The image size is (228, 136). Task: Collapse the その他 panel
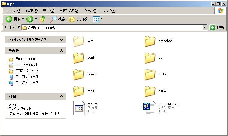(x=62, y=50)
